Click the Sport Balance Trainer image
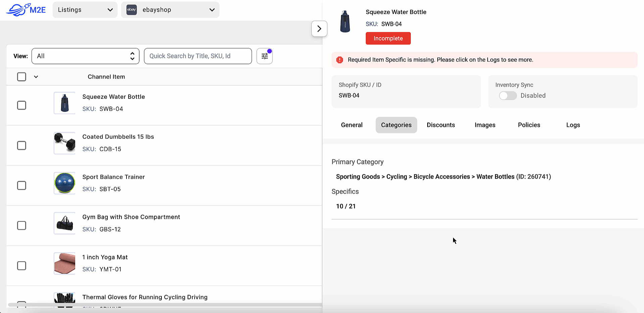644x313 pixels. [x=64, y=183]
